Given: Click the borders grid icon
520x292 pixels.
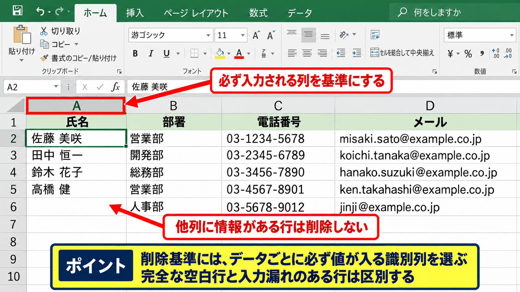Looking at the screenshot, I should click(x=194, y=53).
